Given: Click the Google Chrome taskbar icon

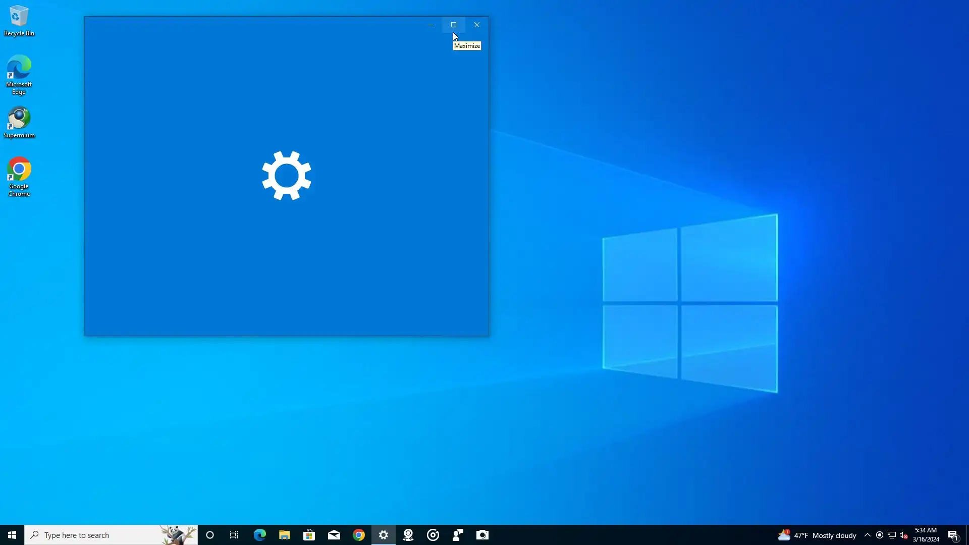Looking at the screenshot, I should [x=359, y=535].
